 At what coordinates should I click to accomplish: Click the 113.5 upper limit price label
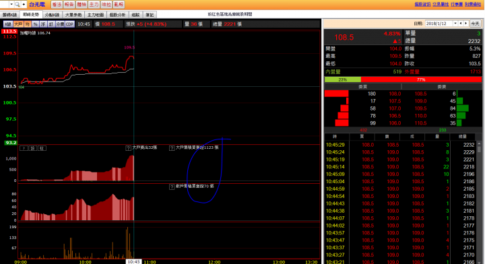[x=9, y=31]
